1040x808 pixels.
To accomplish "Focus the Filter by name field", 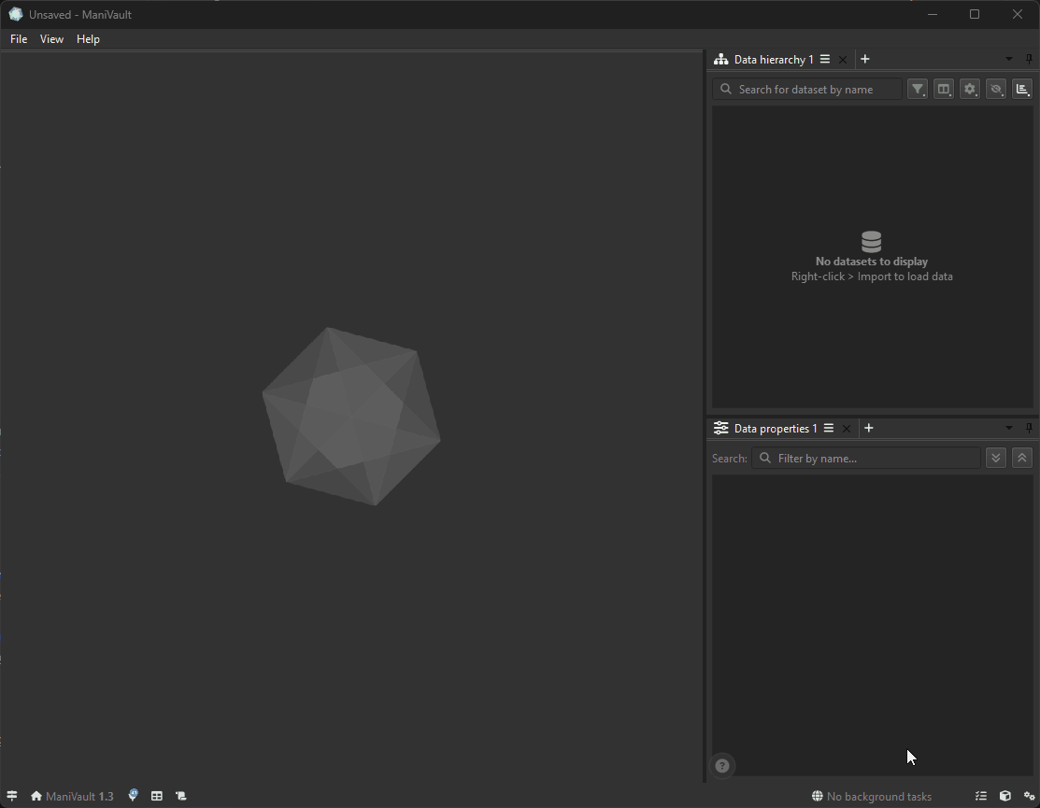I will tap(866, 458).
